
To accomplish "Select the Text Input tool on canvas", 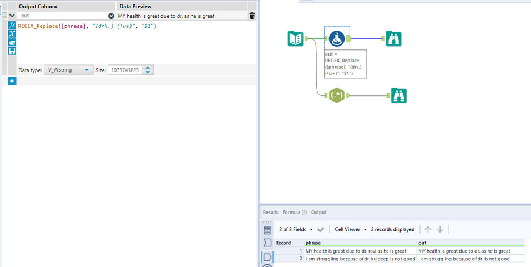I will pyautogui.click(x=295, y=38).
